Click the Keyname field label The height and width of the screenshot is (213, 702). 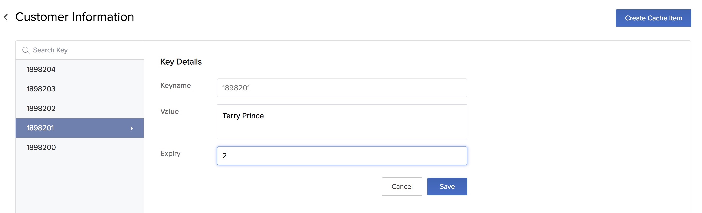[175, 86]
